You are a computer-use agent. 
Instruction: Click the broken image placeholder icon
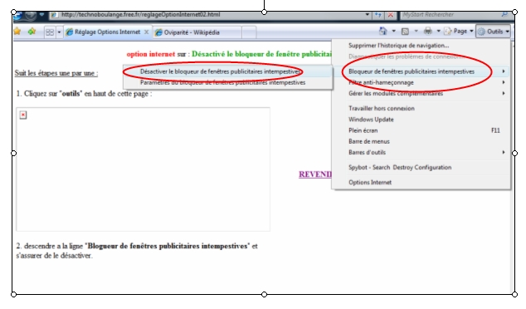(x=23, y=115)
